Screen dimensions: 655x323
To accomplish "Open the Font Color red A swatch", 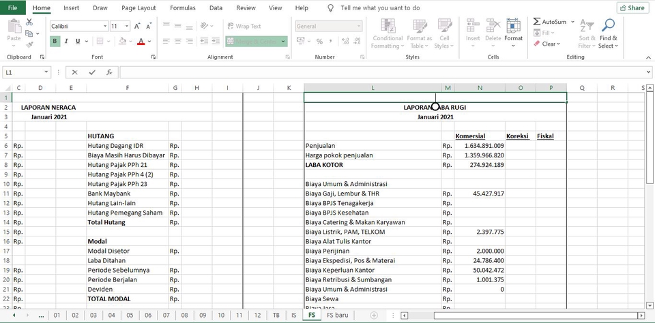I will [x=141, y=41].
